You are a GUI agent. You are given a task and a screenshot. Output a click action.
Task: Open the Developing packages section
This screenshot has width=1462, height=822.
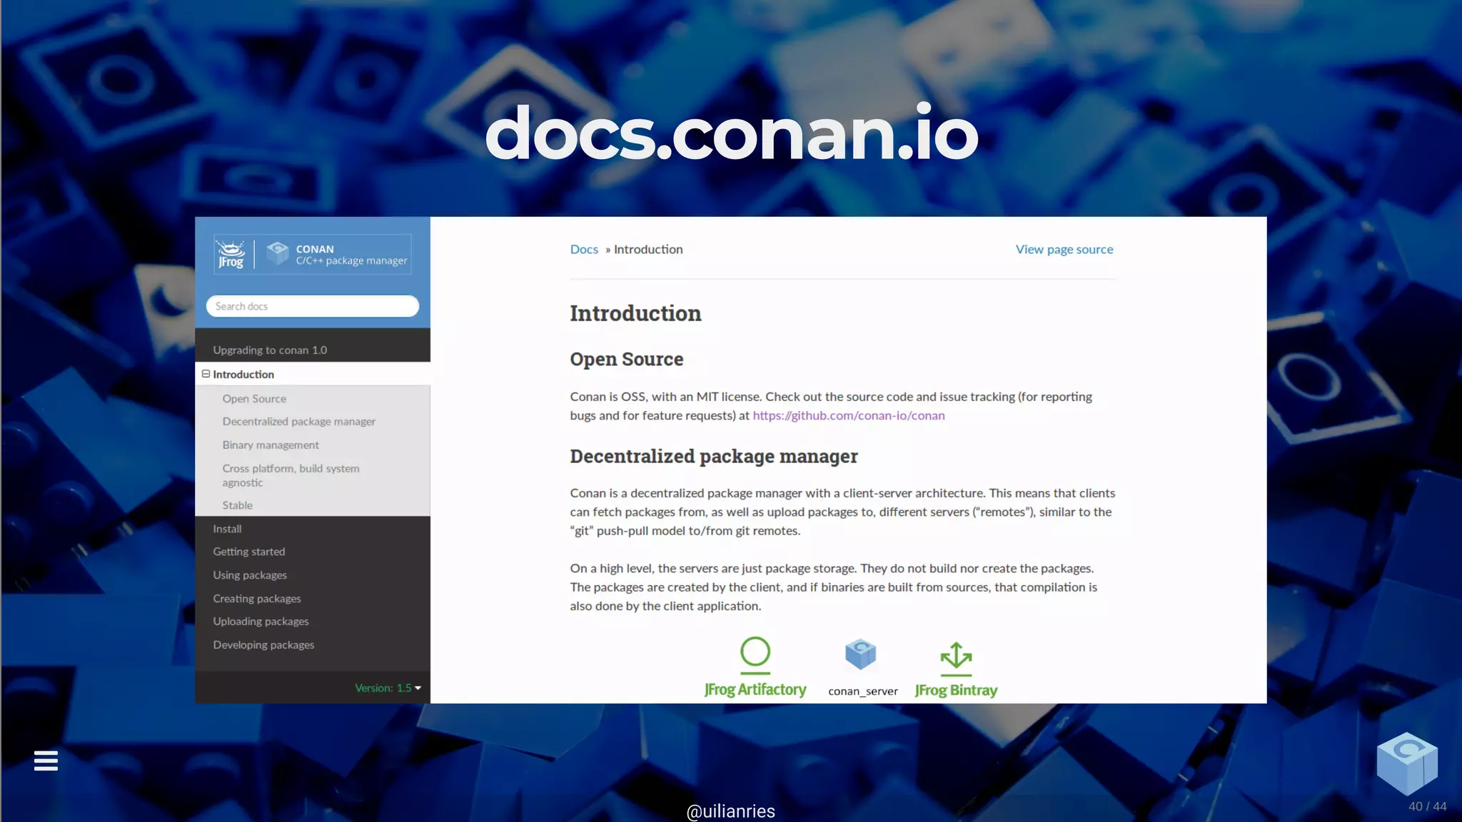coord(263,645)
